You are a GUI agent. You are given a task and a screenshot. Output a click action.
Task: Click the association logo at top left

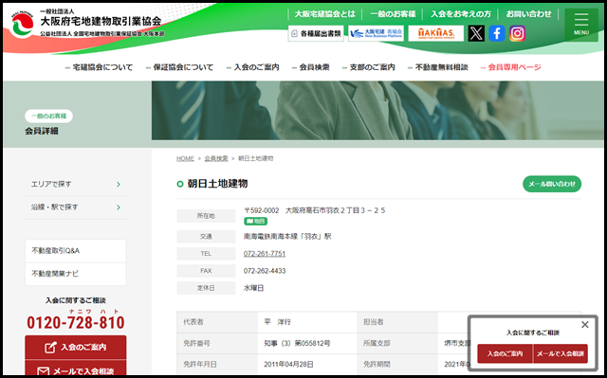click(87, 24)
